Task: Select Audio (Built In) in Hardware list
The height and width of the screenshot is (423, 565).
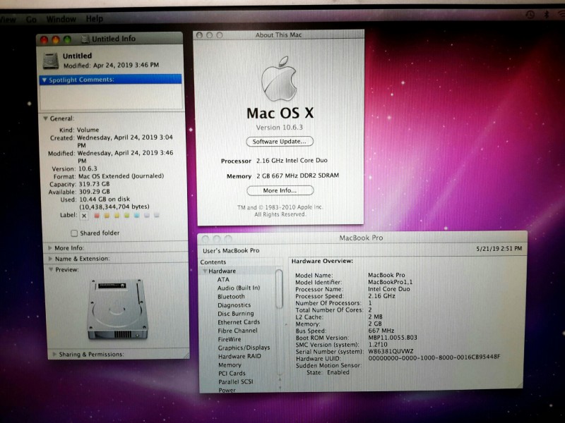Action: (x=239, y=288)
